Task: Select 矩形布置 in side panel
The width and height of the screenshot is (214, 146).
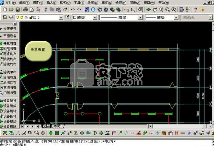Action: 8,49
